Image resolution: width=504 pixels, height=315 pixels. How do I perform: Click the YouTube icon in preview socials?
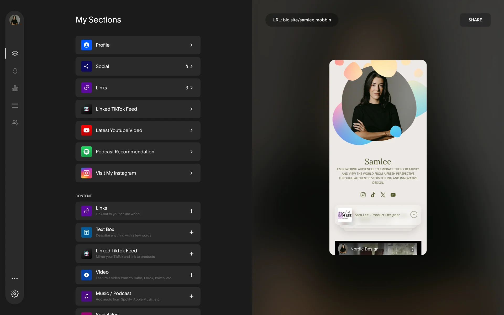pos(393,195)
